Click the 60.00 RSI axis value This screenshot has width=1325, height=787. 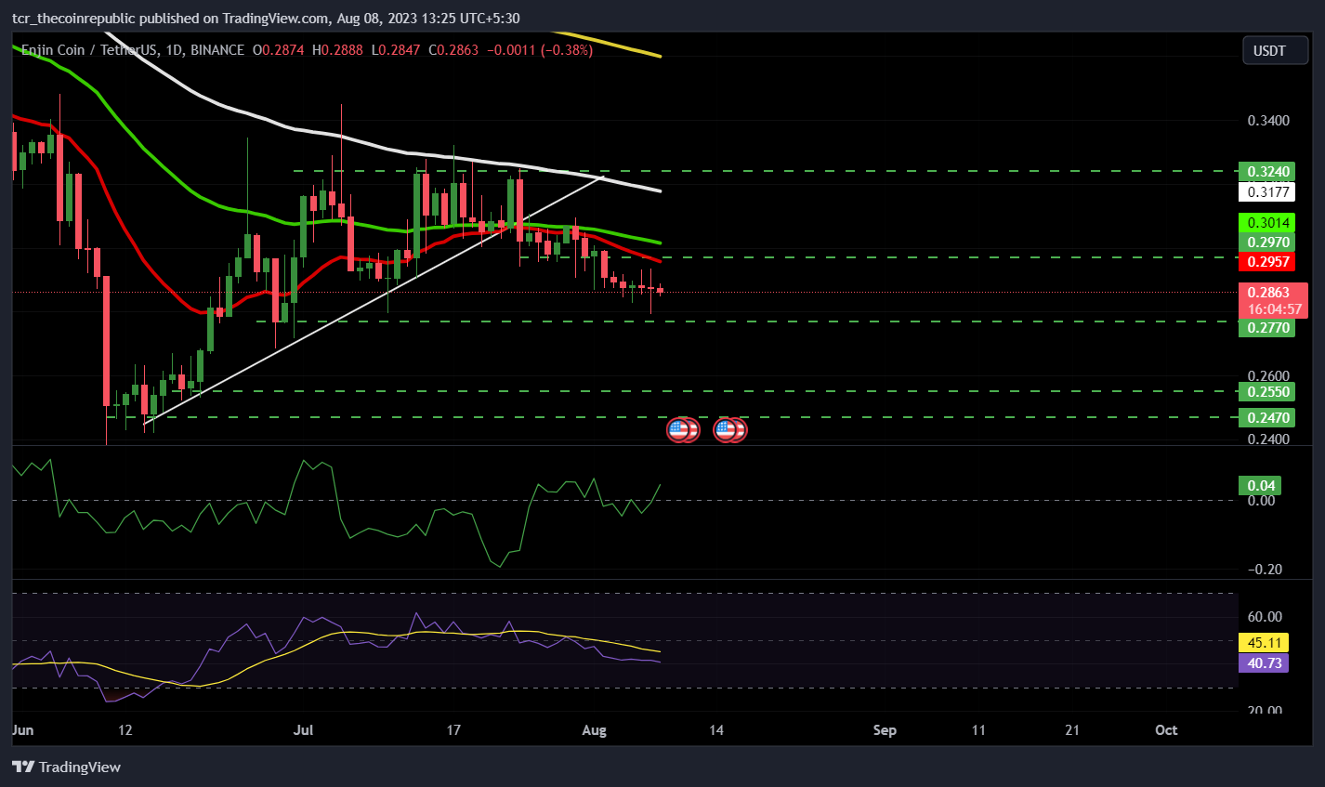(1265, 617)
